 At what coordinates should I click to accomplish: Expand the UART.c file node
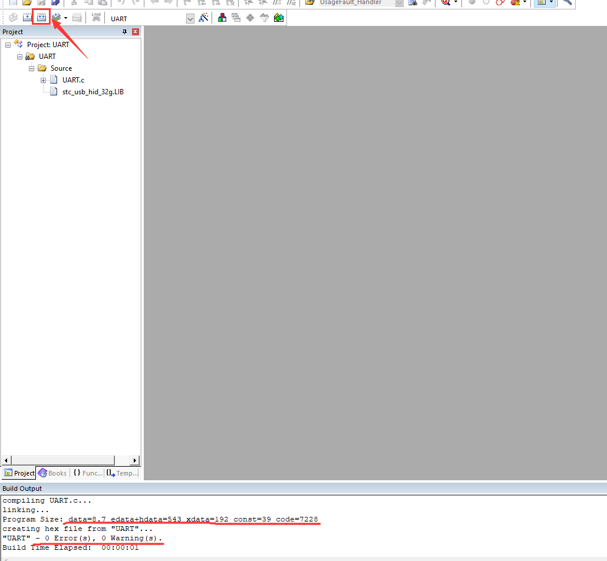pyautogui.click(x=44, y=80)
